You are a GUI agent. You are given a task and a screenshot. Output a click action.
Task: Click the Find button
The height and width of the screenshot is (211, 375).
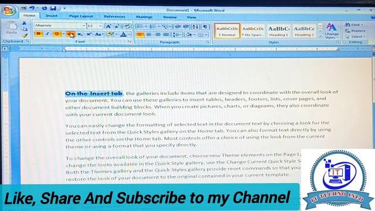[x=354, y=25]
